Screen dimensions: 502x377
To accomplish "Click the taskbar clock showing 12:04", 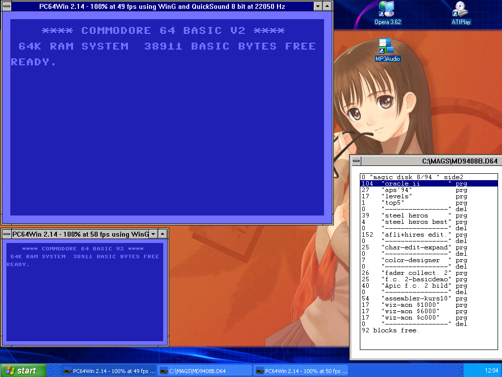I will (491, 371).
